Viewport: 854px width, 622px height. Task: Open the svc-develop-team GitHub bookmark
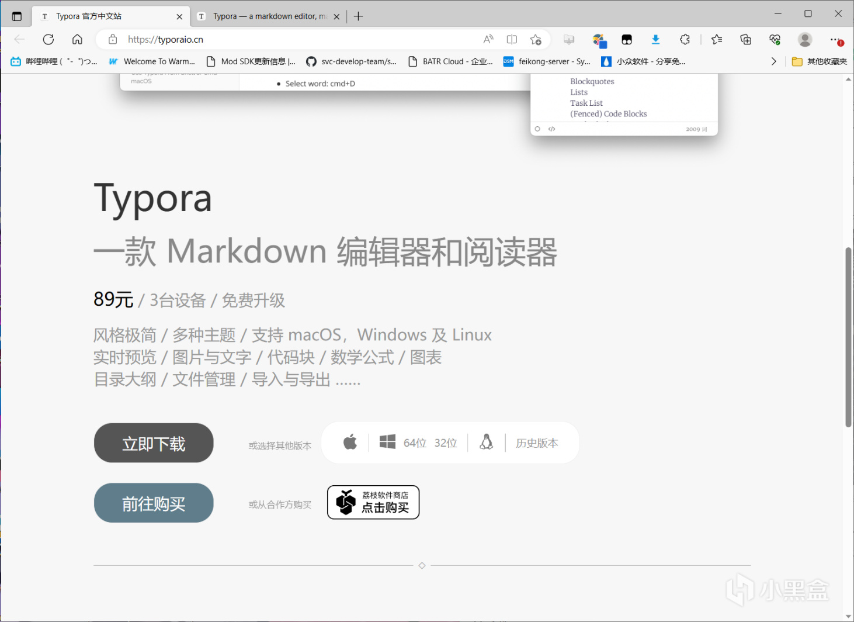pyautogui.click(x=352, y=61)
